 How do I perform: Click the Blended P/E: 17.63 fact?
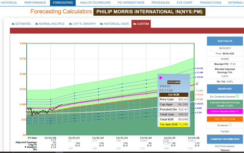[x=225, y=64]
